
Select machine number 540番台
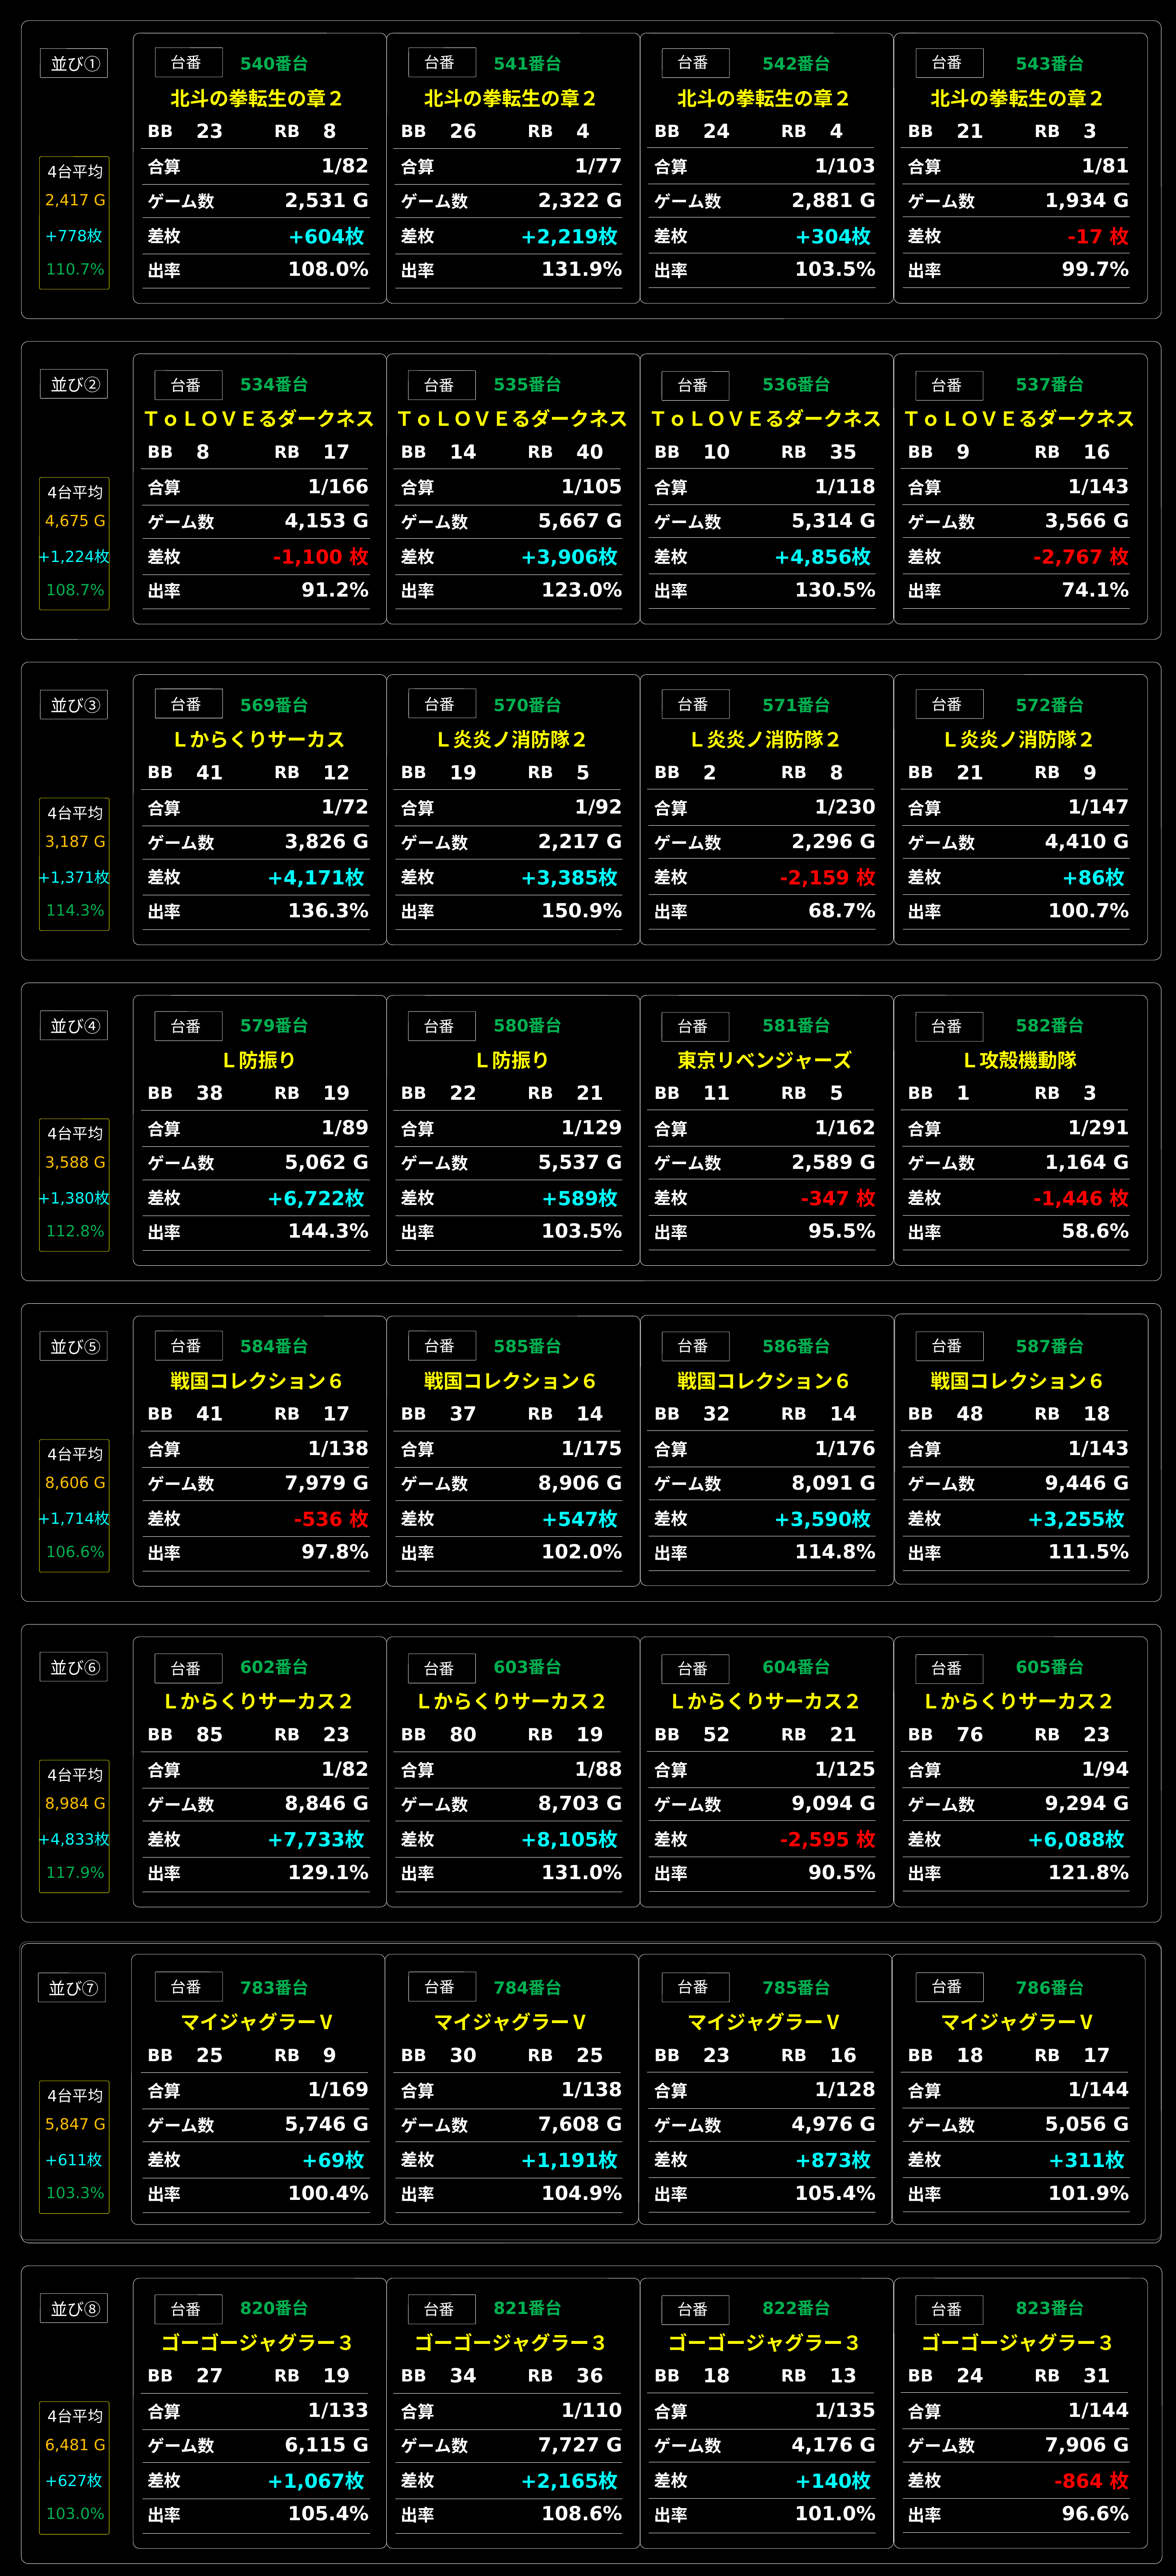coord(273,64)
